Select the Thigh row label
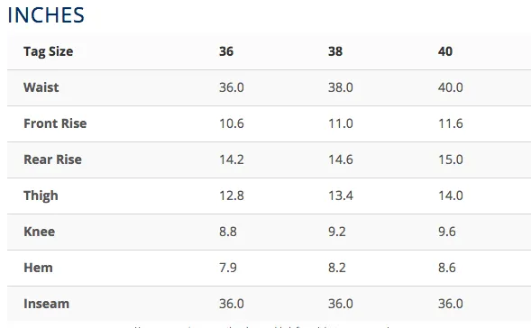The width and height of the screenshot is (531, 328). 41,196
